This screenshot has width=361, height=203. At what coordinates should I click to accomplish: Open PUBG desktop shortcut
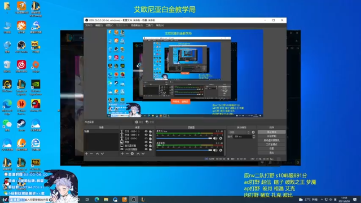[36, 165]
